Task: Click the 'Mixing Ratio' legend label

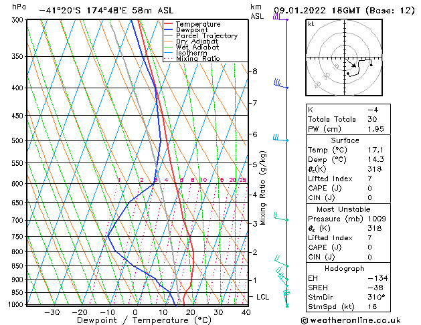Action: pyautogui.click(x=198, y=58)
